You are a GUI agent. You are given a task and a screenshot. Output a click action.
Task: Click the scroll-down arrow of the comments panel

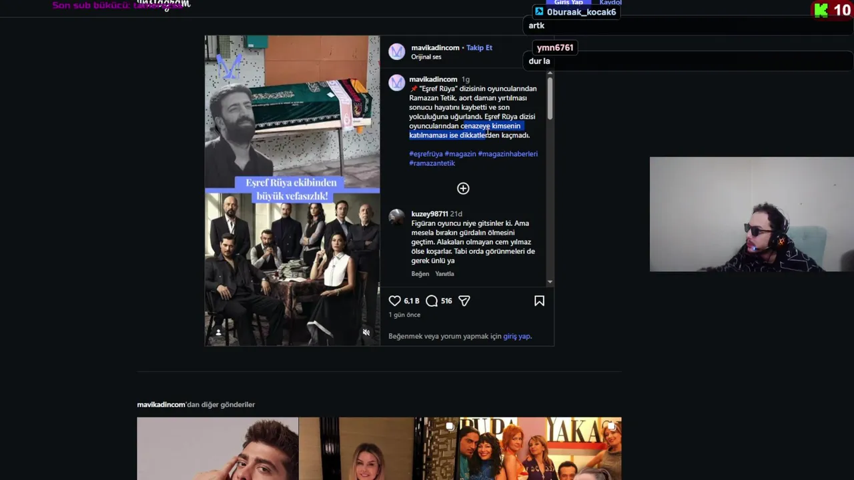coord(550,283)
